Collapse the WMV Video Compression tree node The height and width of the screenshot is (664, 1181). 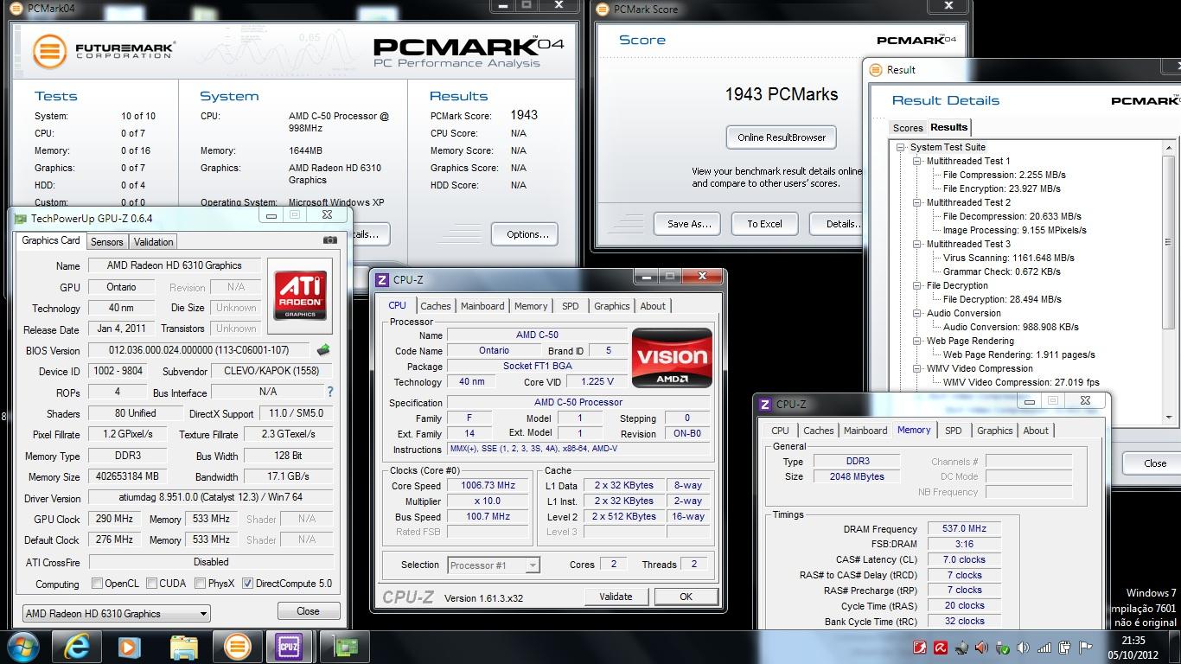(917, 368)
